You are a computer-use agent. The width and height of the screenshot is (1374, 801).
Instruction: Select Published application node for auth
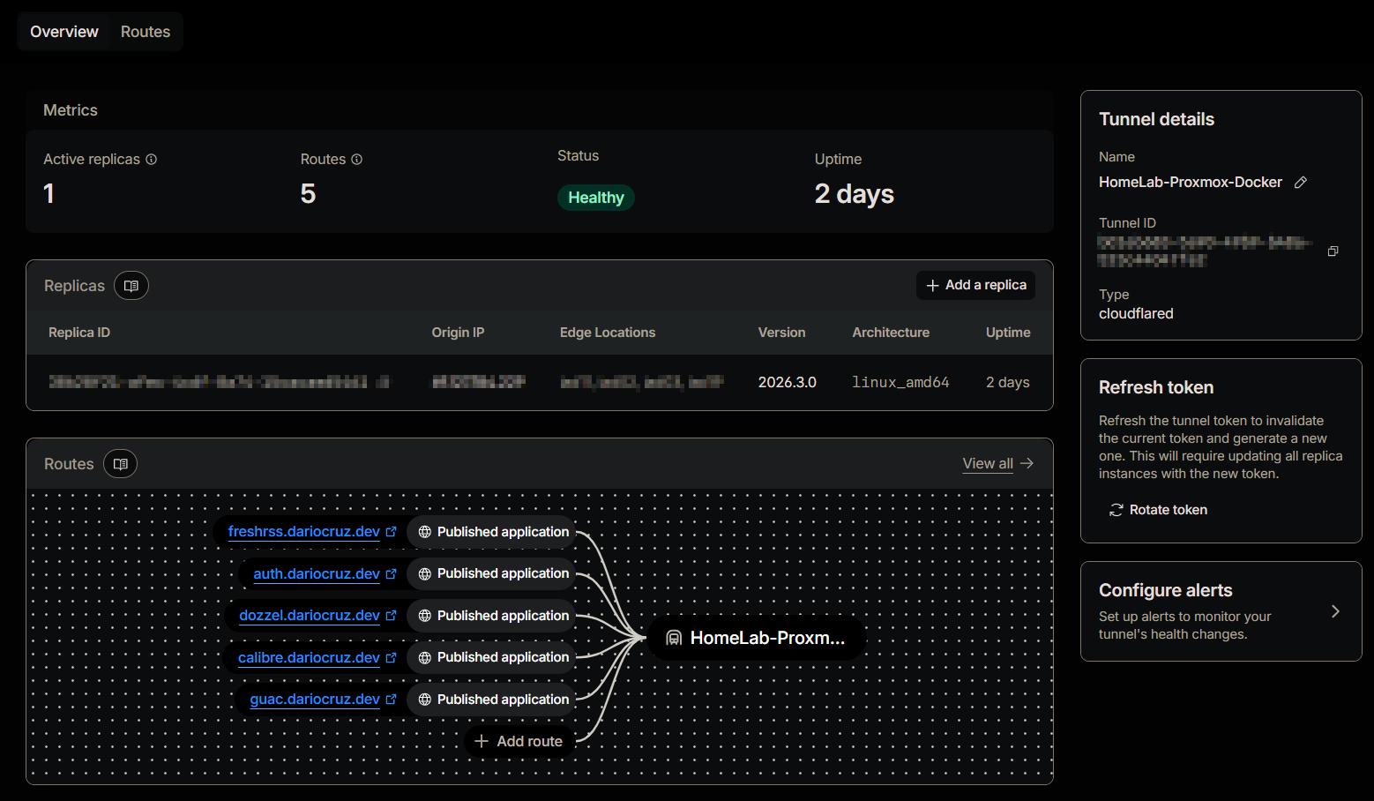tap(492, 574)
